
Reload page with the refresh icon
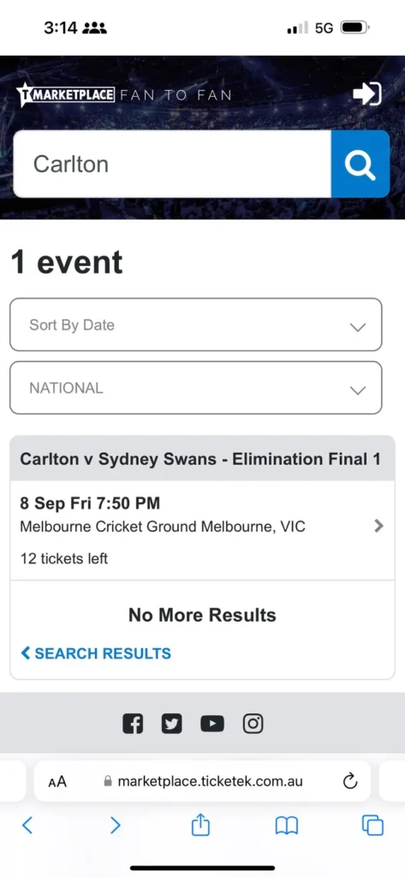tap(350, 780)
